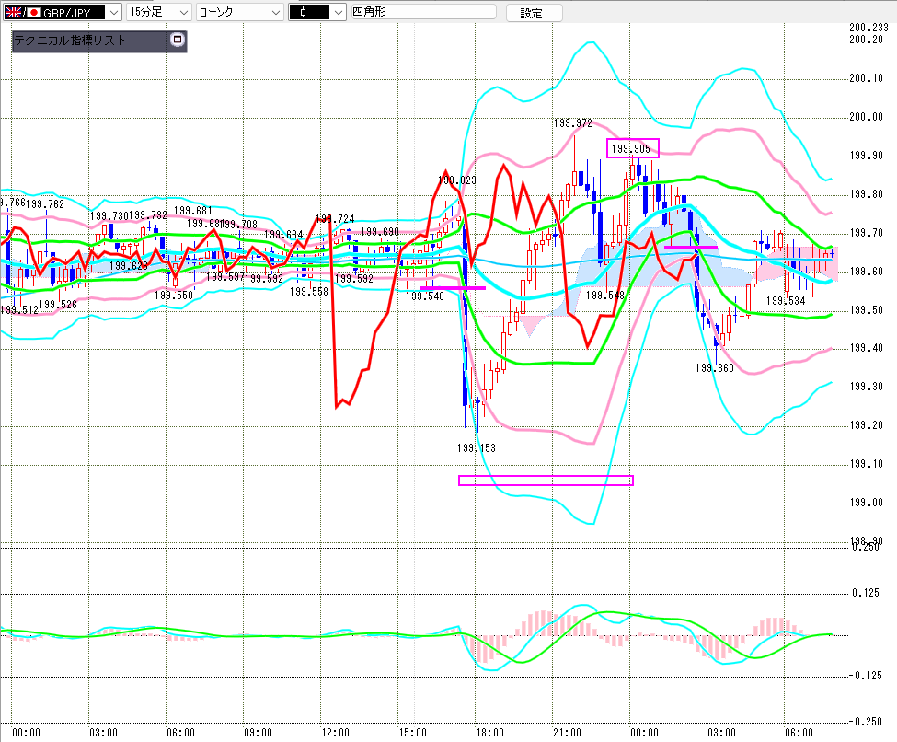Click the 199.153 low price label
Screen dimensions: 897x742
pos(477,447)
